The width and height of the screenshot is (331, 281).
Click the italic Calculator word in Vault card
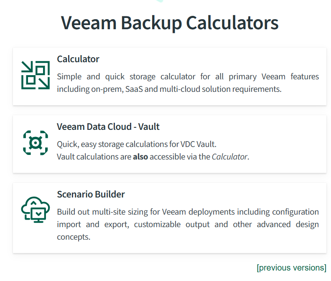click(229, 157)
